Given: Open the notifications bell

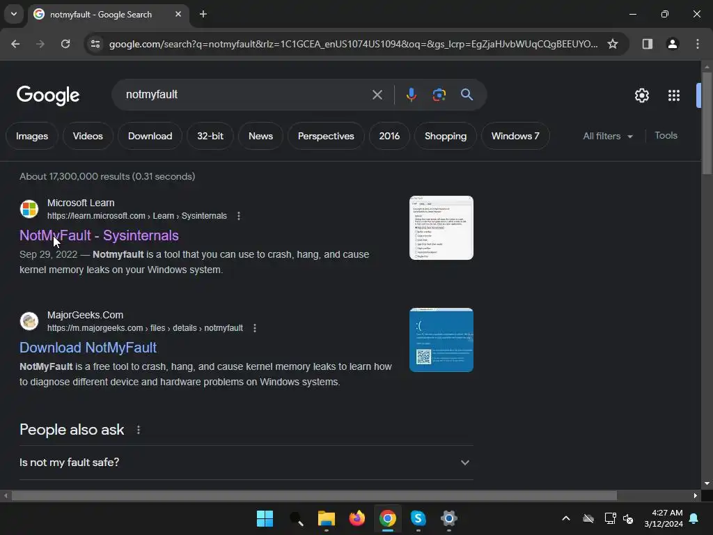Looking at the screenshot, I should (x=694, y=518).
